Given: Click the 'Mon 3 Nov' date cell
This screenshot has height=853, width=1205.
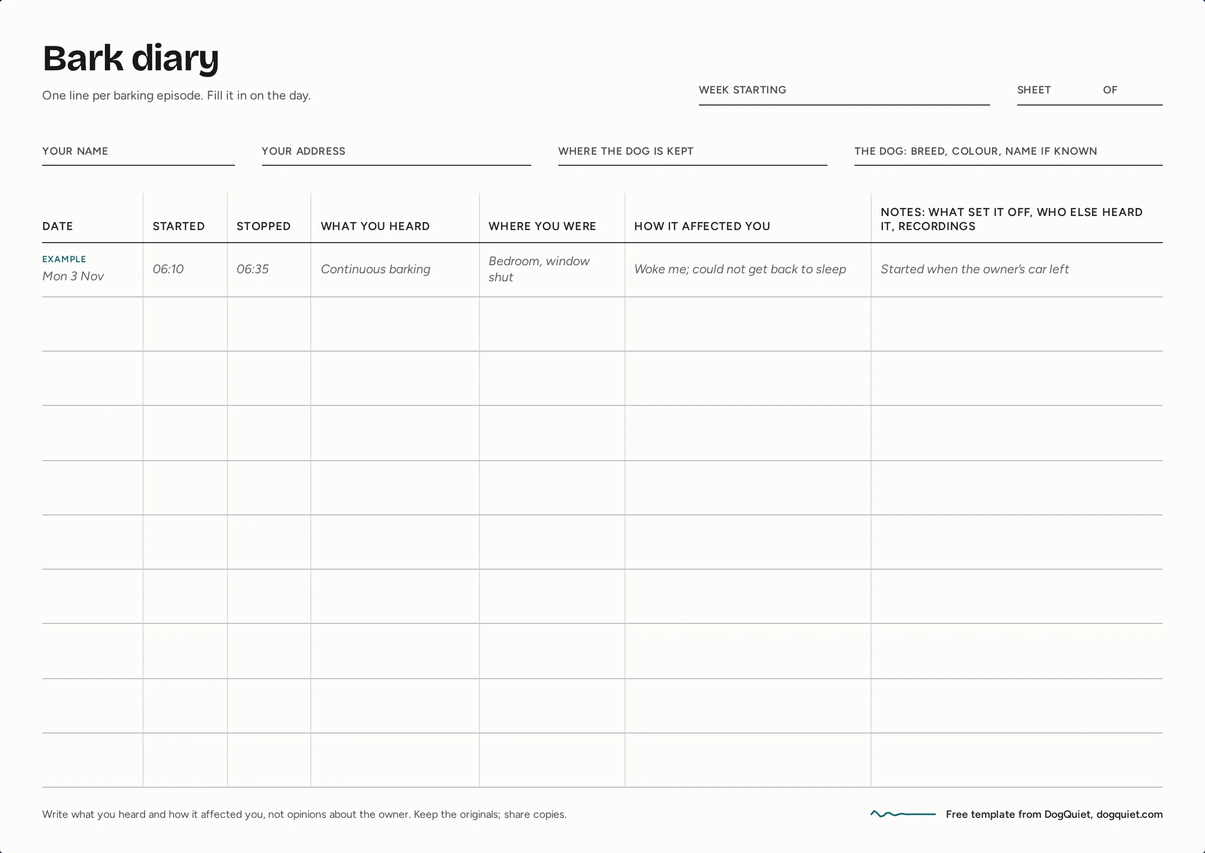Looking at the screenshot, I should pos(73,276).
